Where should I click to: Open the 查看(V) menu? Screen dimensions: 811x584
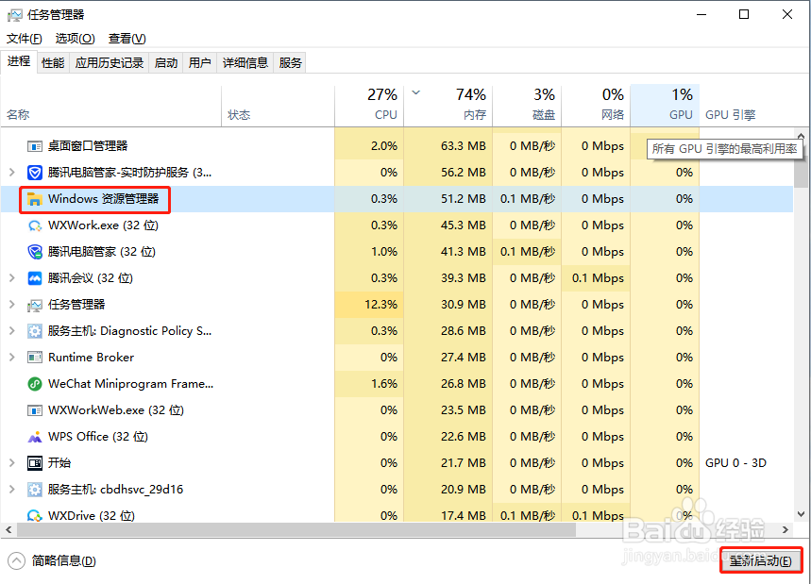(127, 38)
